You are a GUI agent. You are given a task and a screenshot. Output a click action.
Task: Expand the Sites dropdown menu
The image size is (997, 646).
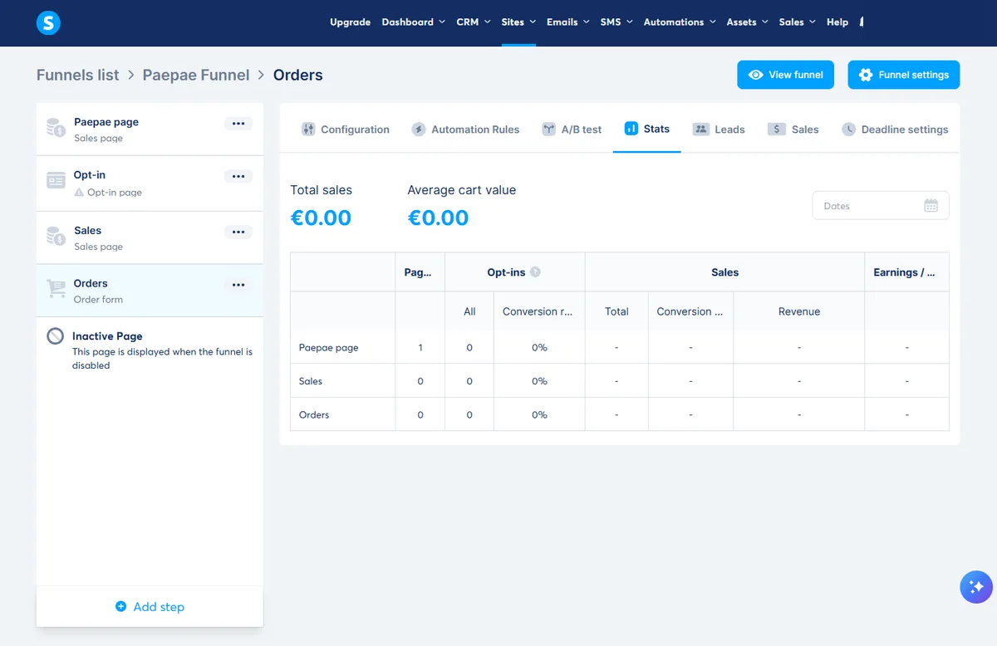coord(518,22)
